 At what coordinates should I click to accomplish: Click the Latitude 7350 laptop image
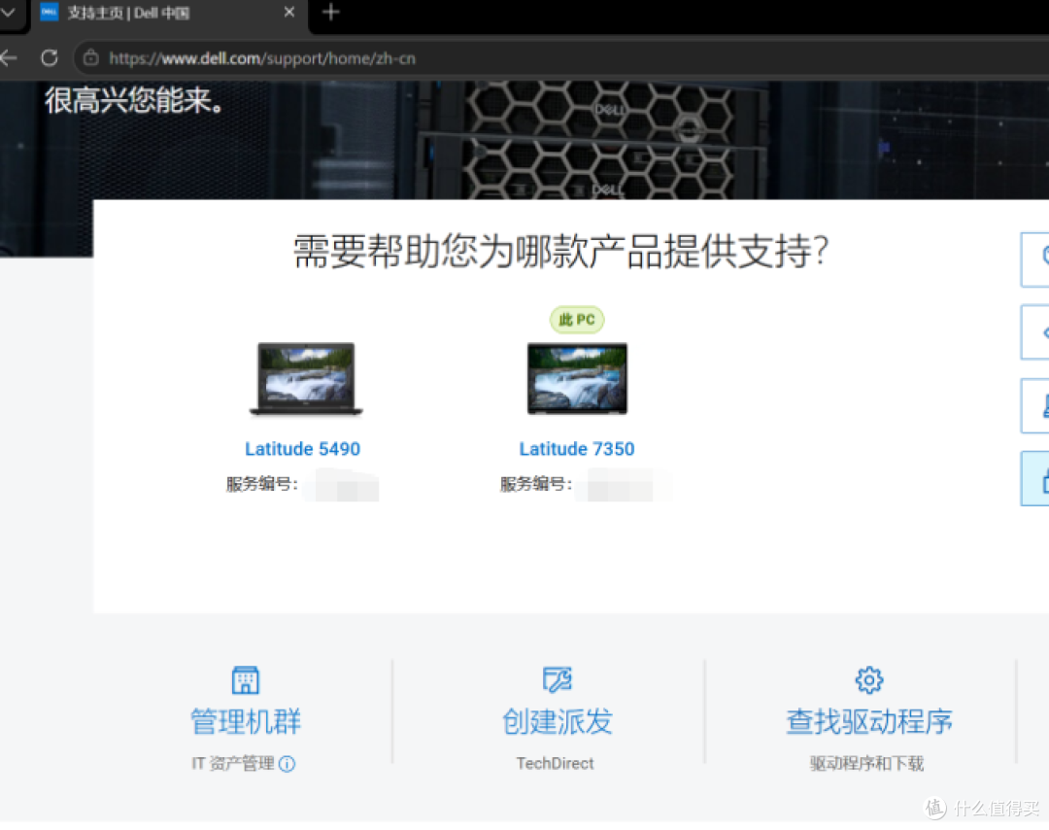point(577,378)
